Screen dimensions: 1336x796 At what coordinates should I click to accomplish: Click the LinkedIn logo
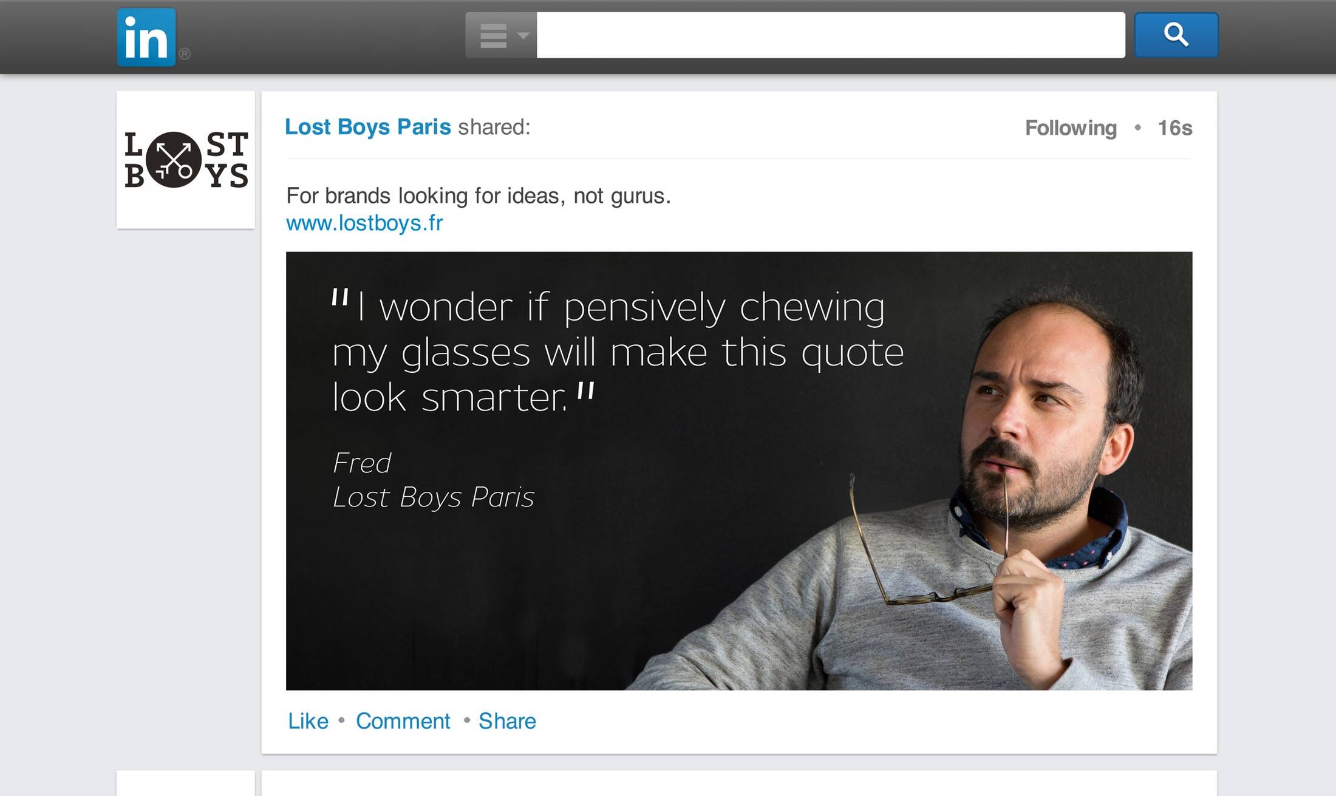click(x=146, y=37)
